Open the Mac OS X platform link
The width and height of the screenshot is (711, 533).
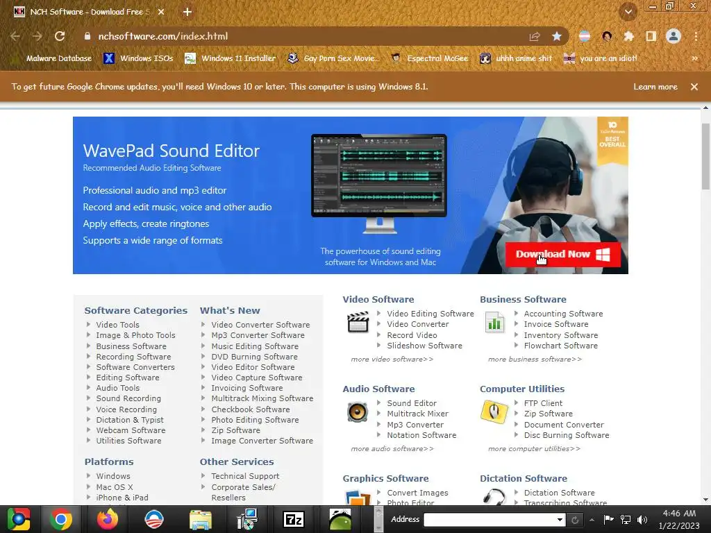(115, 487)
